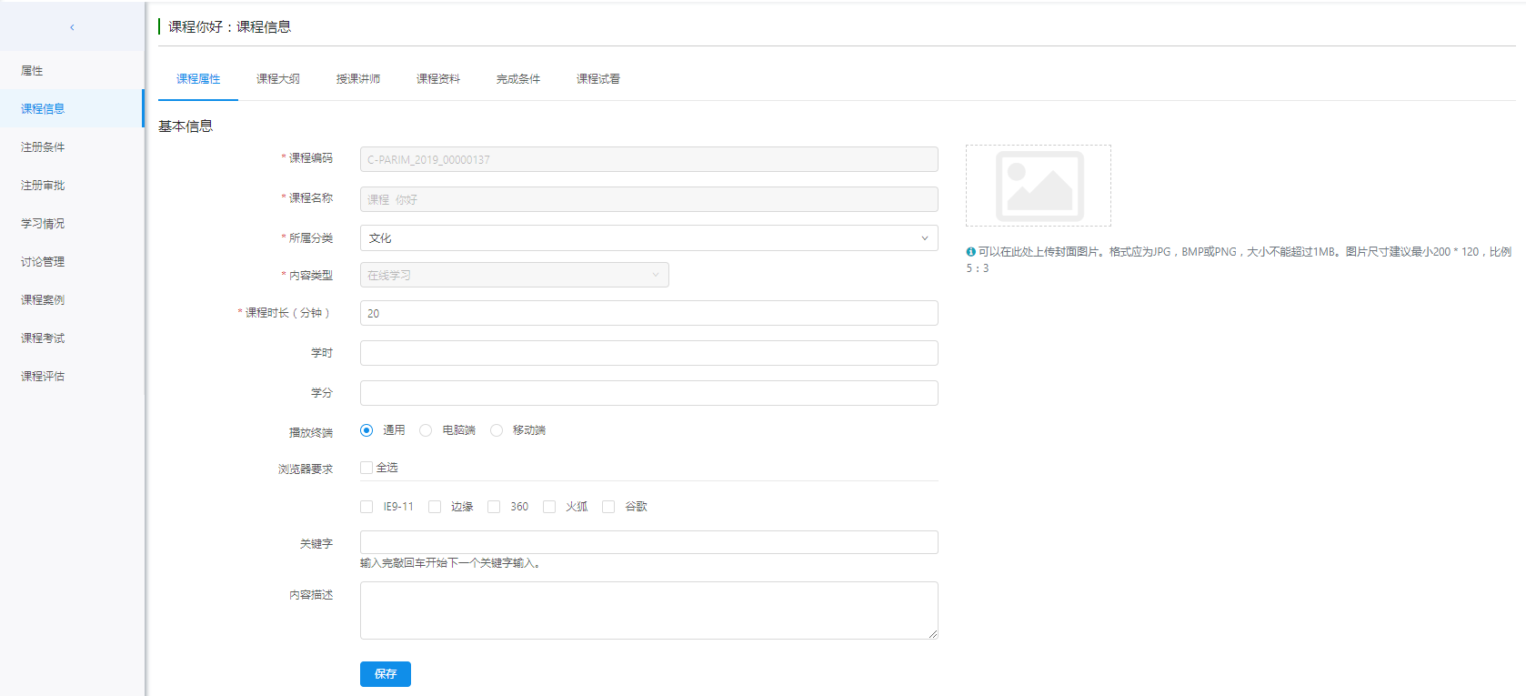
Task: Go to the 课程试看 tab
Action: [597, 79]
